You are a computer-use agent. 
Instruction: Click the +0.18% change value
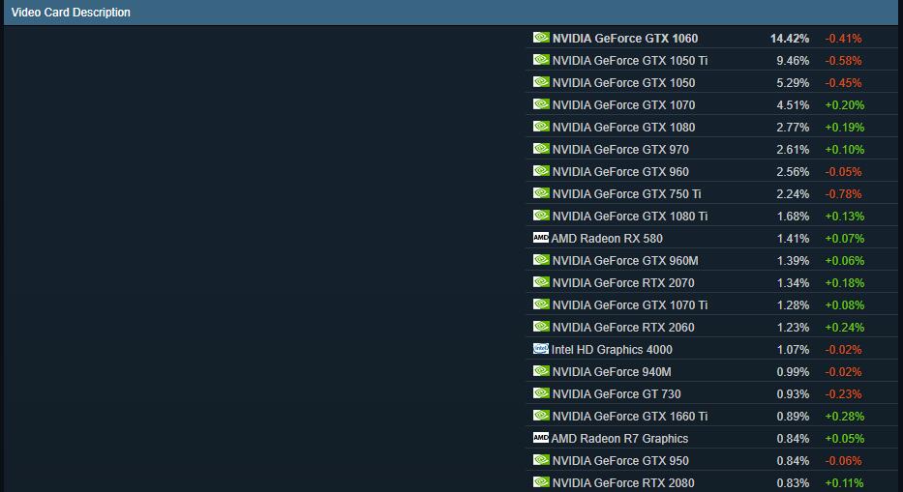(x=844, y=283)
